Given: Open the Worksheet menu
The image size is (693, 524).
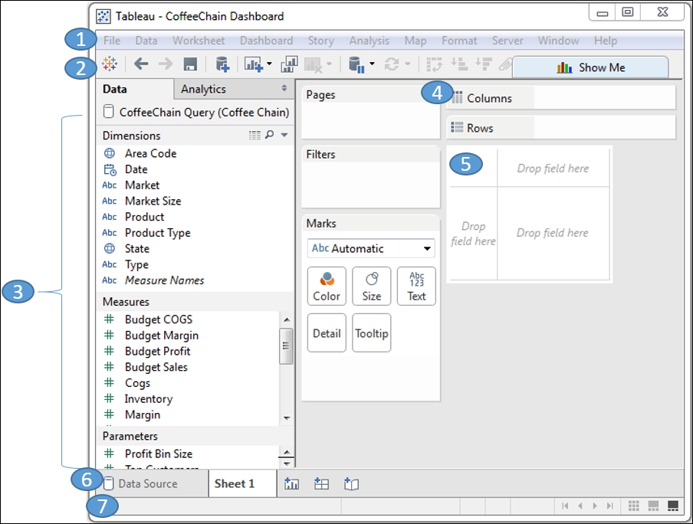Looking at the screenshot, I should click(x=199, y=41).
